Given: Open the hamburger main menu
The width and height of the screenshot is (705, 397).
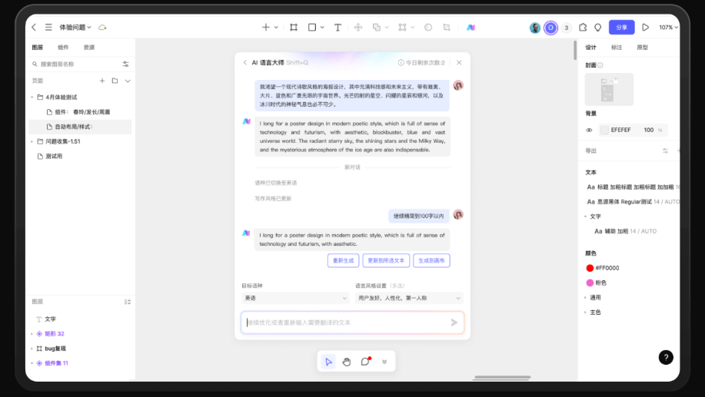Looking at the screenshot, I should (48, 28).
